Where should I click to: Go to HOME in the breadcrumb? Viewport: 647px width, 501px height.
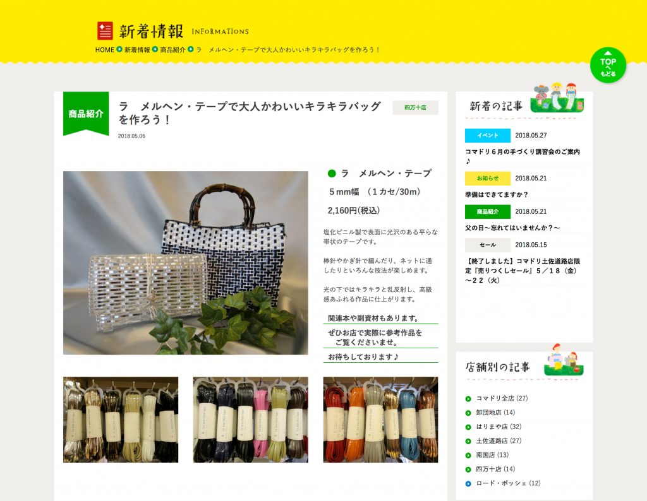click(105, 50)
